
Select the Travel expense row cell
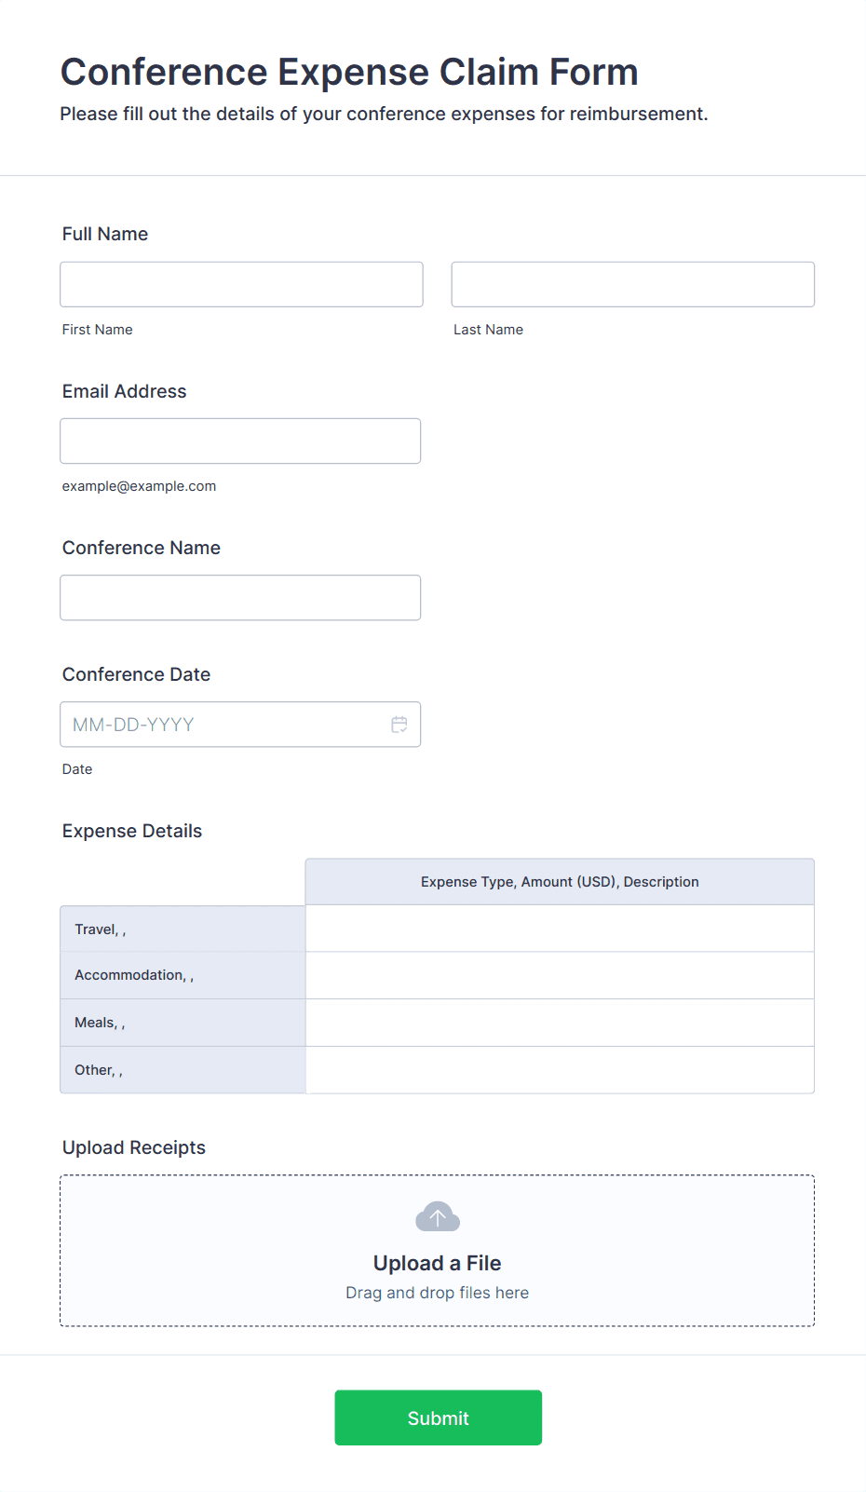tap(560, 929)
